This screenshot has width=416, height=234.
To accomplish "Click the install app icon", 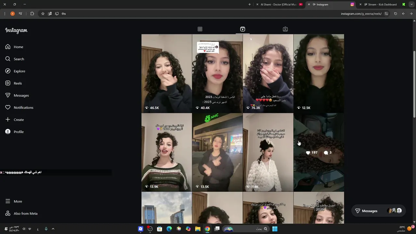I will [x=57, y=14].
